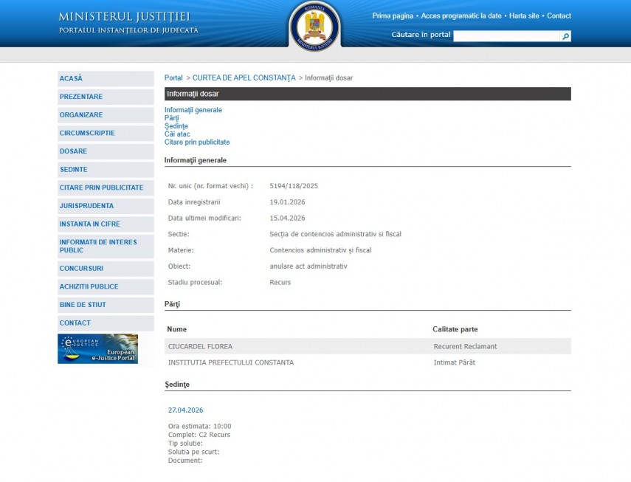Follow the Portal breadcrumb link
This screenshot has width=631, height=482.
(173, 78)
